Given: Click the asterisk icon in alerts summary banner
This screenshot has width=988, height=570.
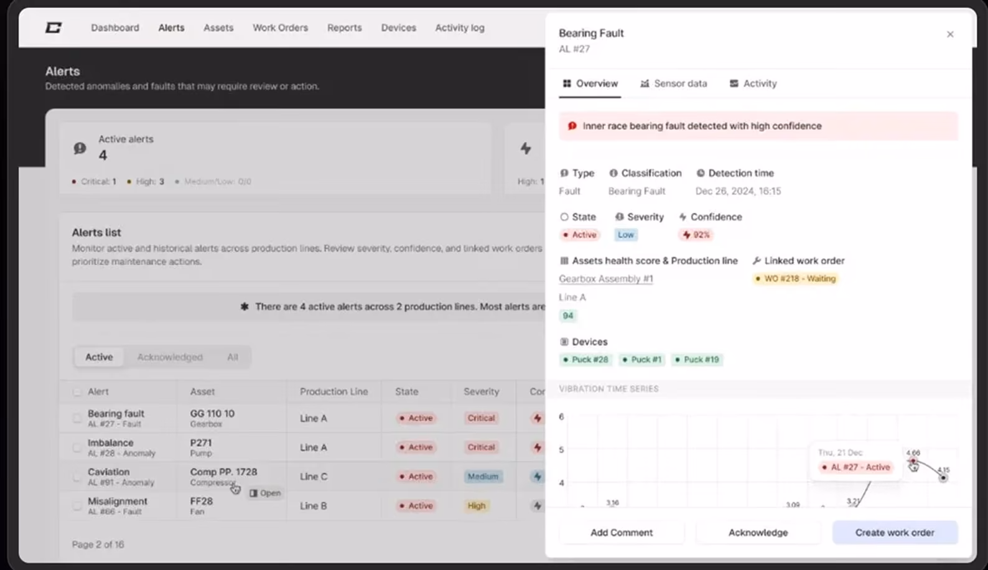Looking at the screenshot, I should 245,307.
